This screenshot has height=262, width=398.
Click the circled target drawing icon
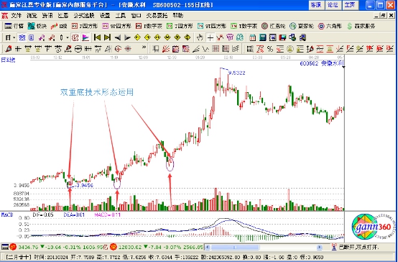tap(118, 48)
